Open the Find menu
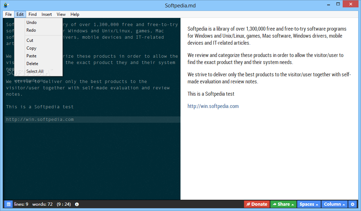This screenshot has height=211, width=361. click(x=32, y=14)
